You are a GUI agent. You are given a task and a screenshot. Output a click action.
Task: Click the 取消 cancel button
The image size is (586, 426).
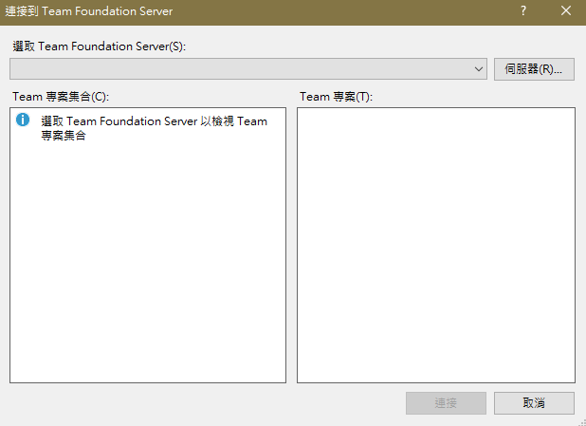coord(534,402)
